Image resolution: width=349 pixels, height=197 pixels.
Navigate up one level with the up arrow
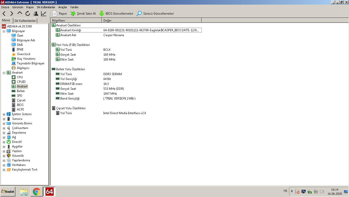pos(20,14)
